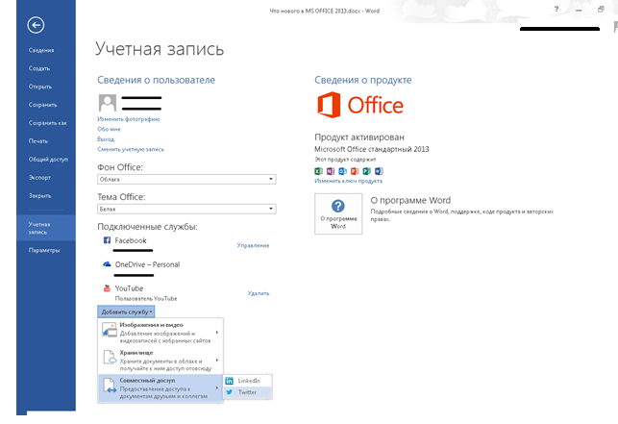
Task: Click the LinkedIn icon in submenu
Action: (x=230, y=381)
